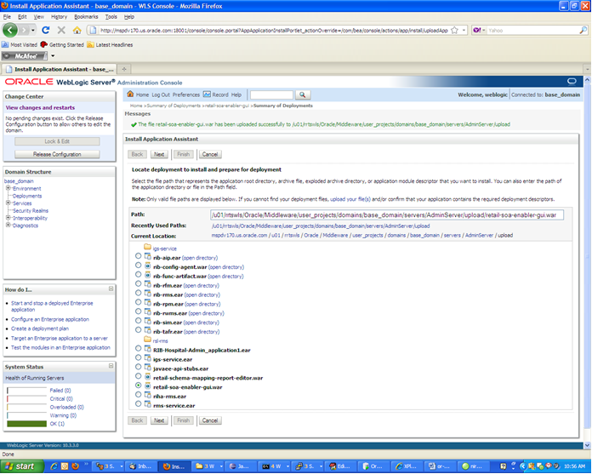Viewport: 592px width, 474px height.
Task: Open the Edit menu
Action: [x=22, y=17]
